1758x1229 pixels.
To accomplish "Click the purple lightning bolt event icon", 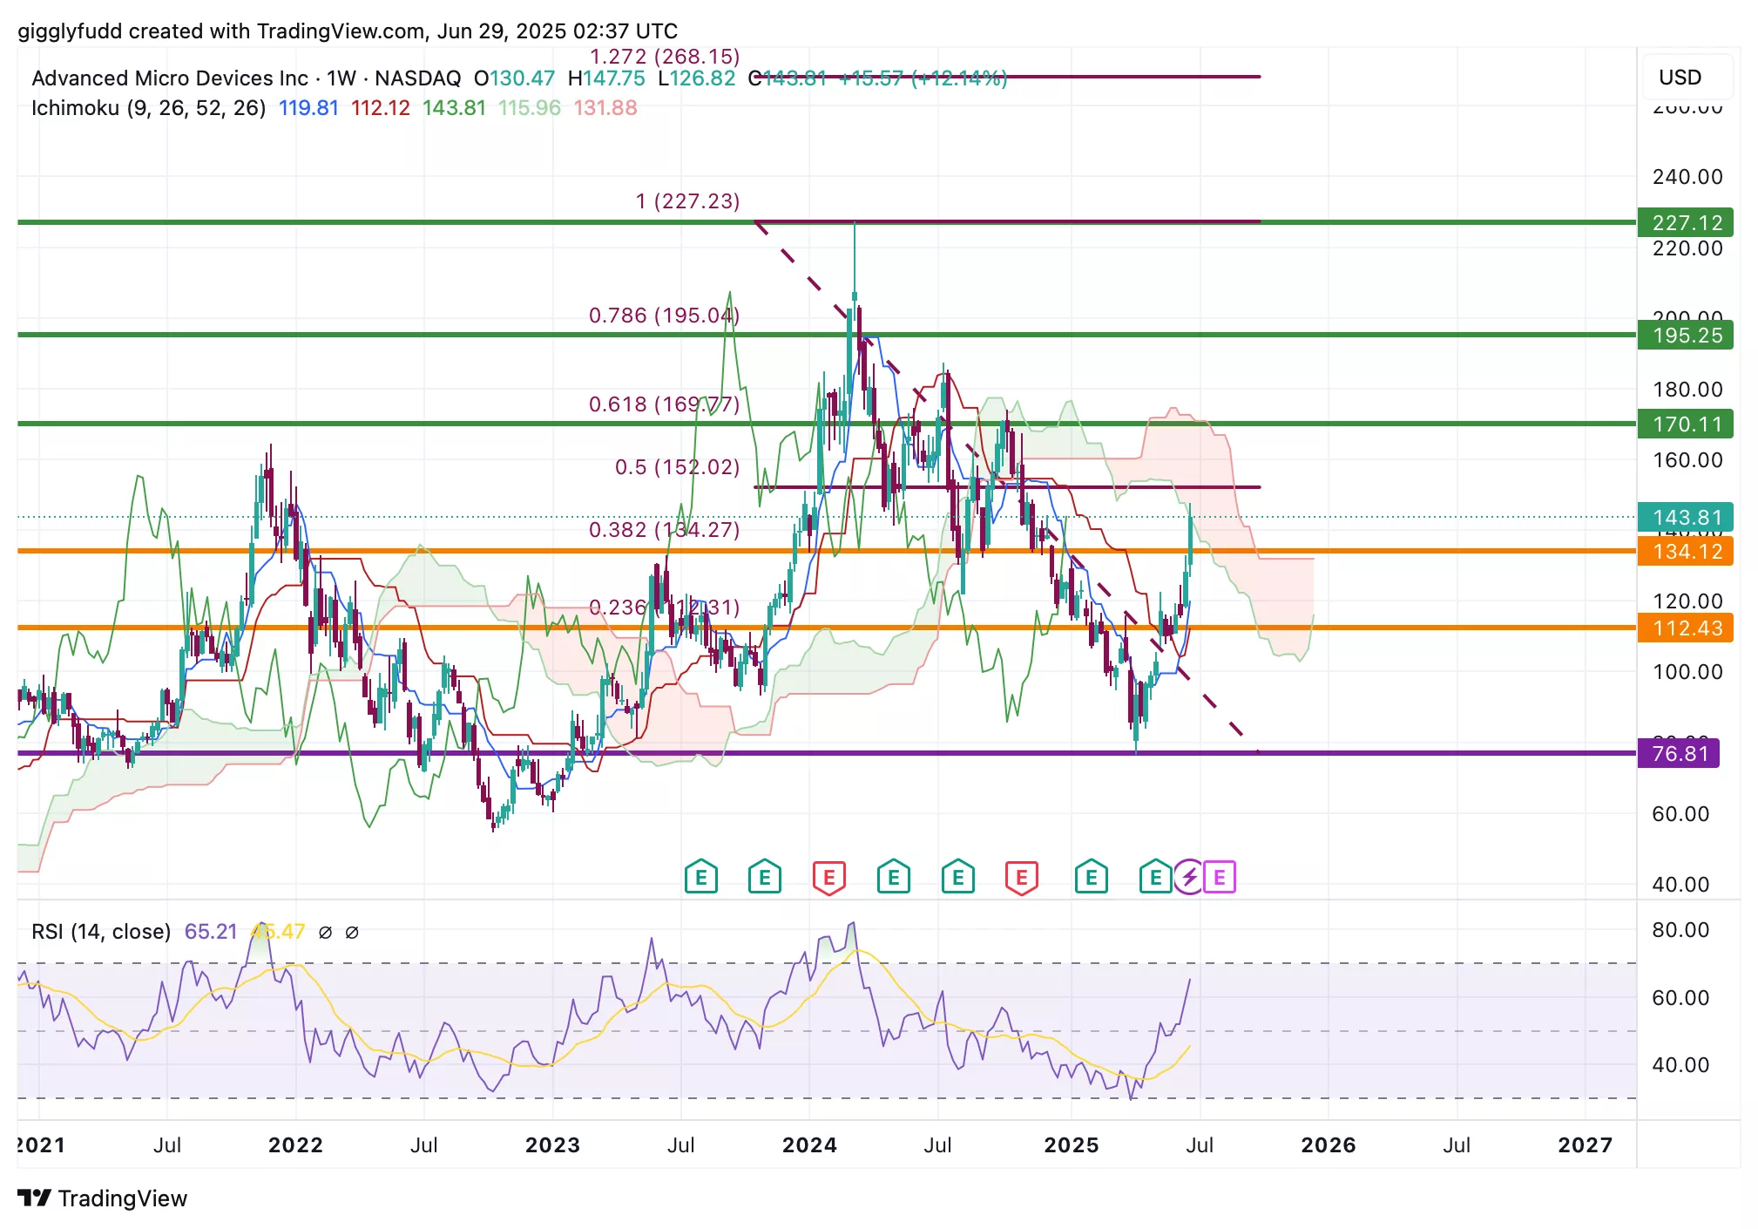I will (x=1189, y=877).
